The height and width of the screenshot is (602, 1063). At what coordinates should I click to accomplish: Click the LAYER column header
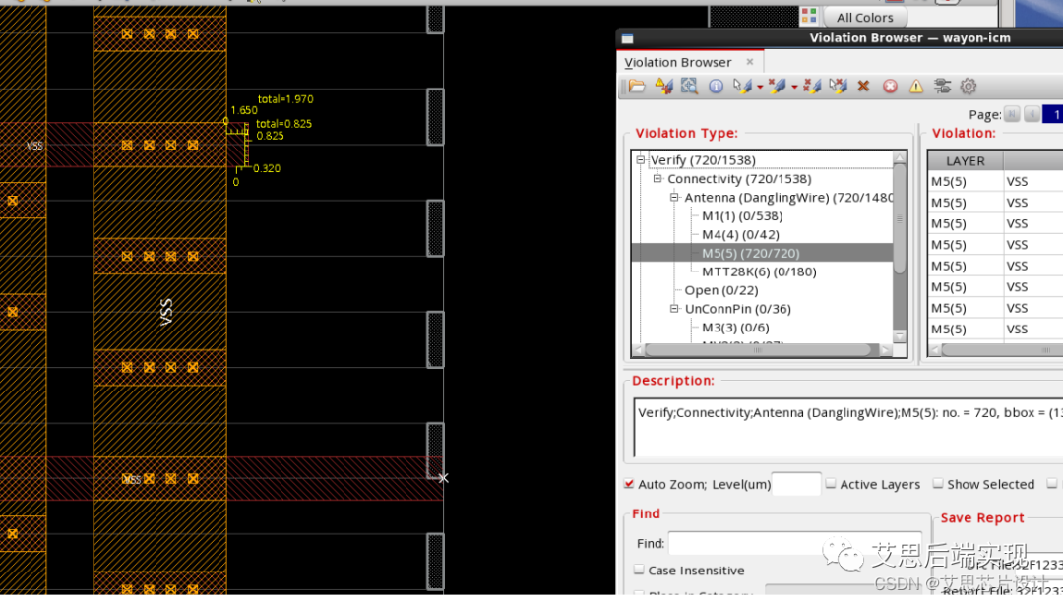click(x=965, y=161)
